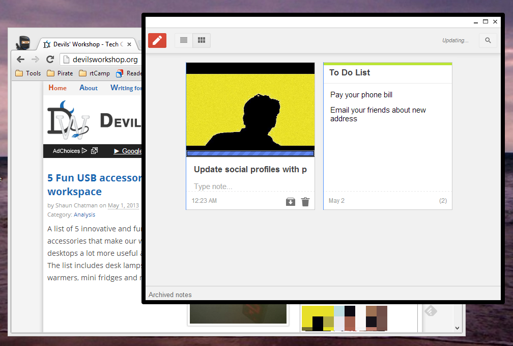Edit the title 'Update social profiles with p'
This screenshot has width=513, height=346.
[250, 169]
